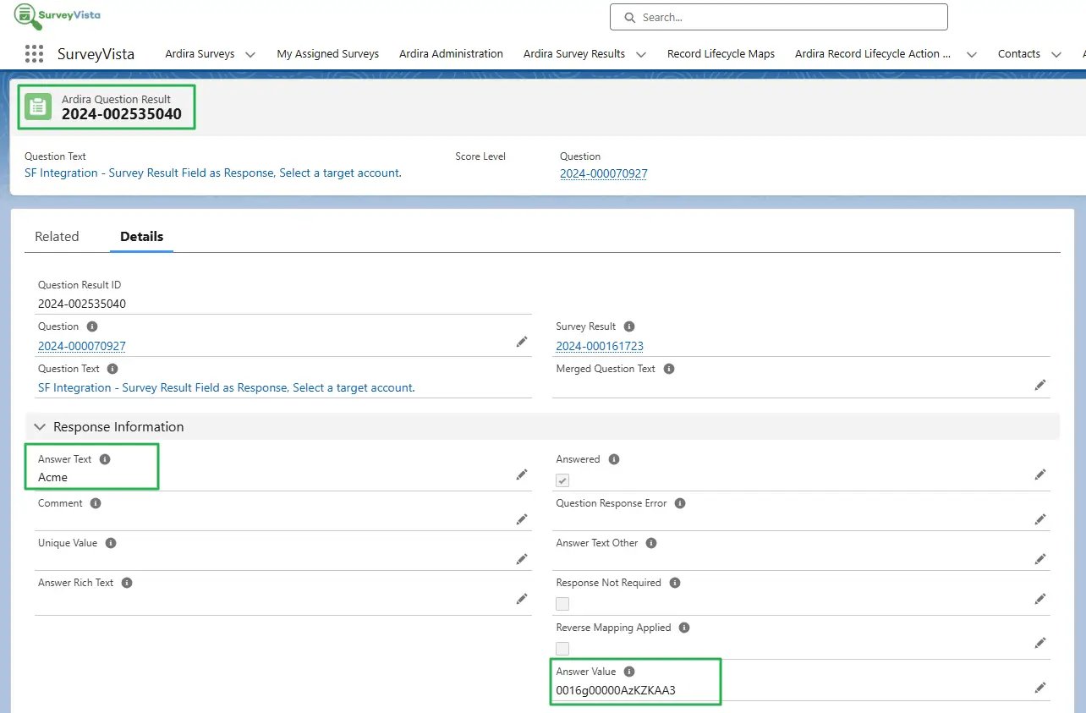Select the Details tab
1086x713 pixels.
tap(142, 237)
